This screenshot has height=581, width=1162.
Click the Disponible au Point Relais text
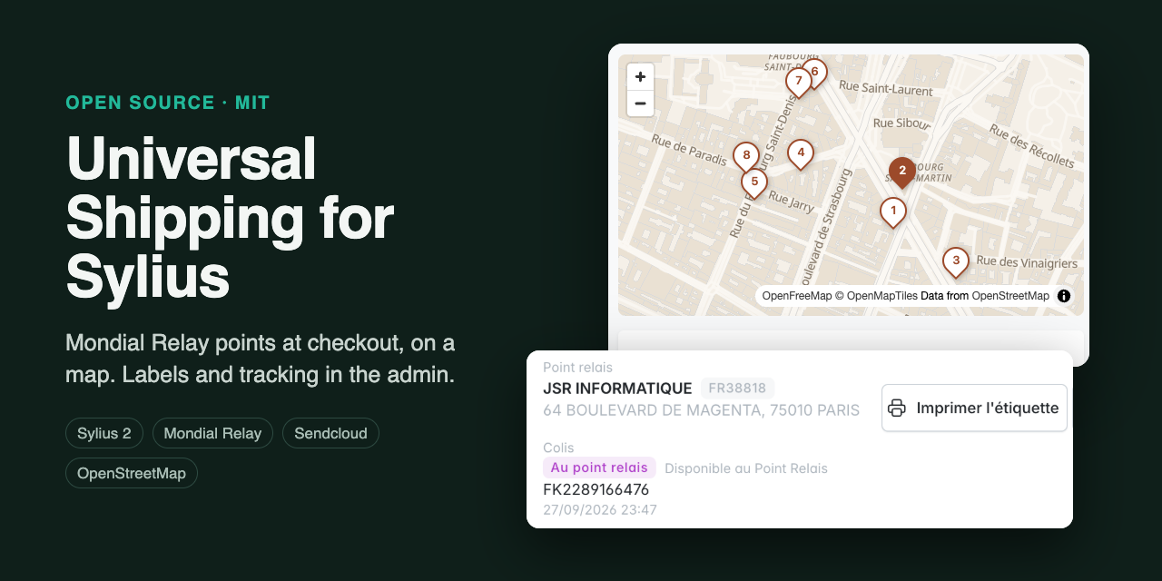click(x=746, y=468)
